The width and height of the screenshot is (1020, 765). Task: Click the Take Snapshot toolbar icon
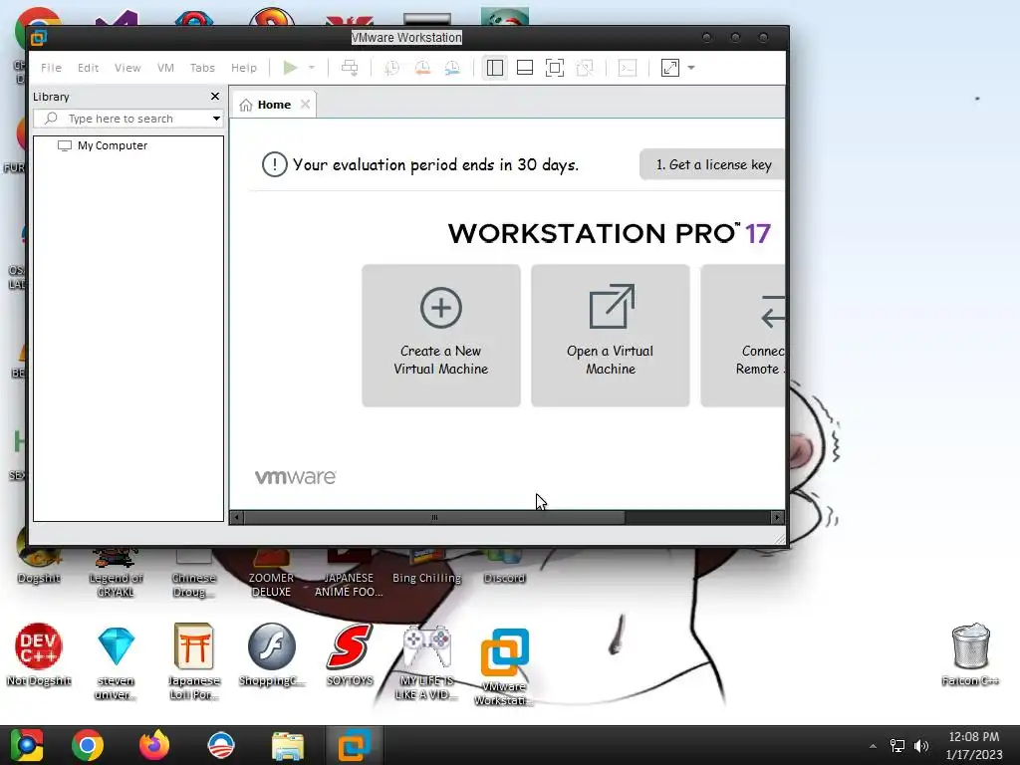pyautogui.click(x=391, y=68)
